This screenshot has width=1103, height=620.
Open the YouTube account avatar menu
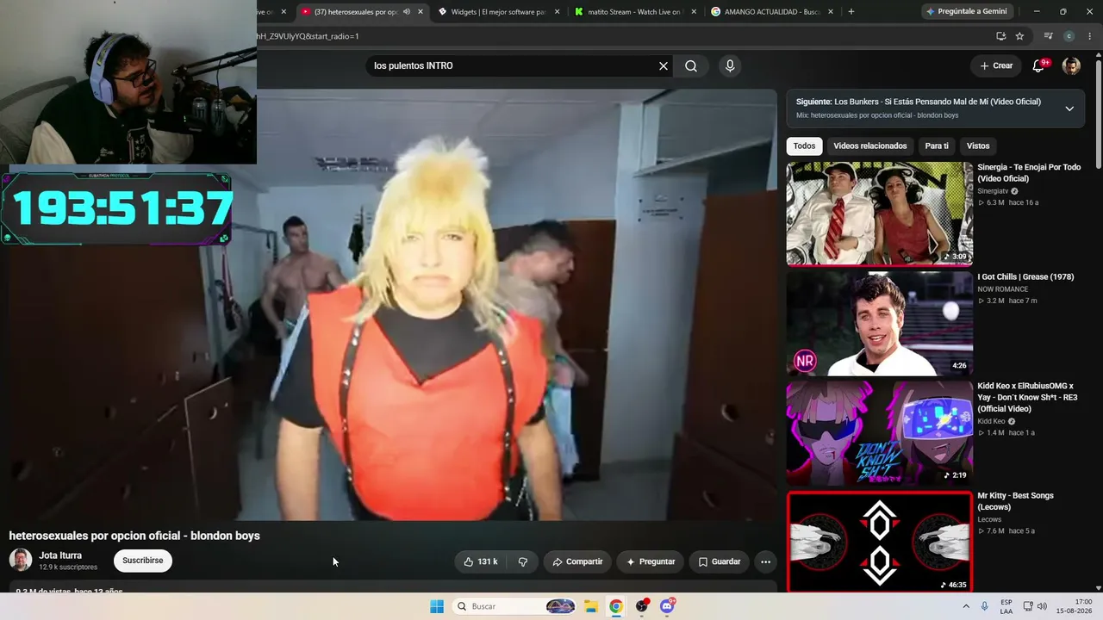coord(1071,66)
